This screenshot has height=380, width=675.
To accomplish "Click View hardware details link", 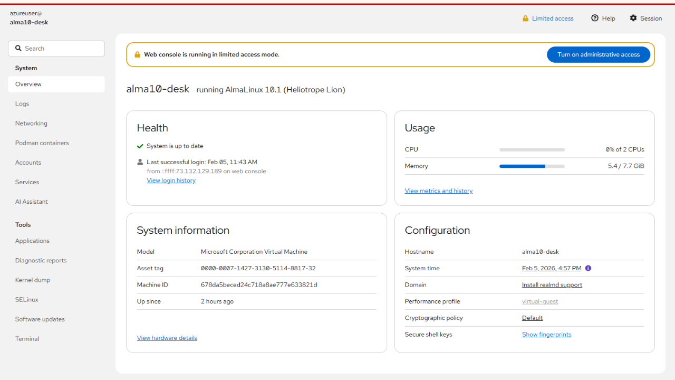I will pyautogui.click(x=167, y=338).
